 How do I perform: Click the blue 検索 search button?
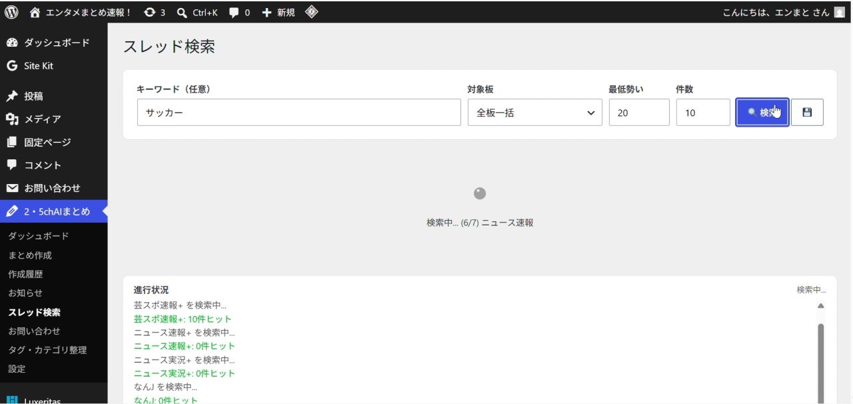coord(762,112)
